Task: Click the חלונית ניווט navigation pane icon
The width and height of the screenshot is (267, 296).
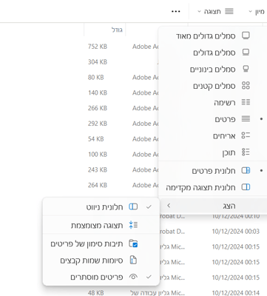Action: pos(133,206)
